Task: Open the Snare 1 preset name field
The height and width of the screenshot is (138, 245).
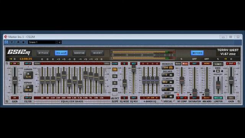Action: click(x=42, y=42)
